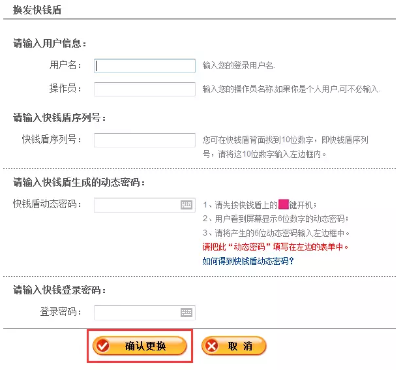
Task: Focus the 快钱盾序列号 input field
Action: (145, 140)
